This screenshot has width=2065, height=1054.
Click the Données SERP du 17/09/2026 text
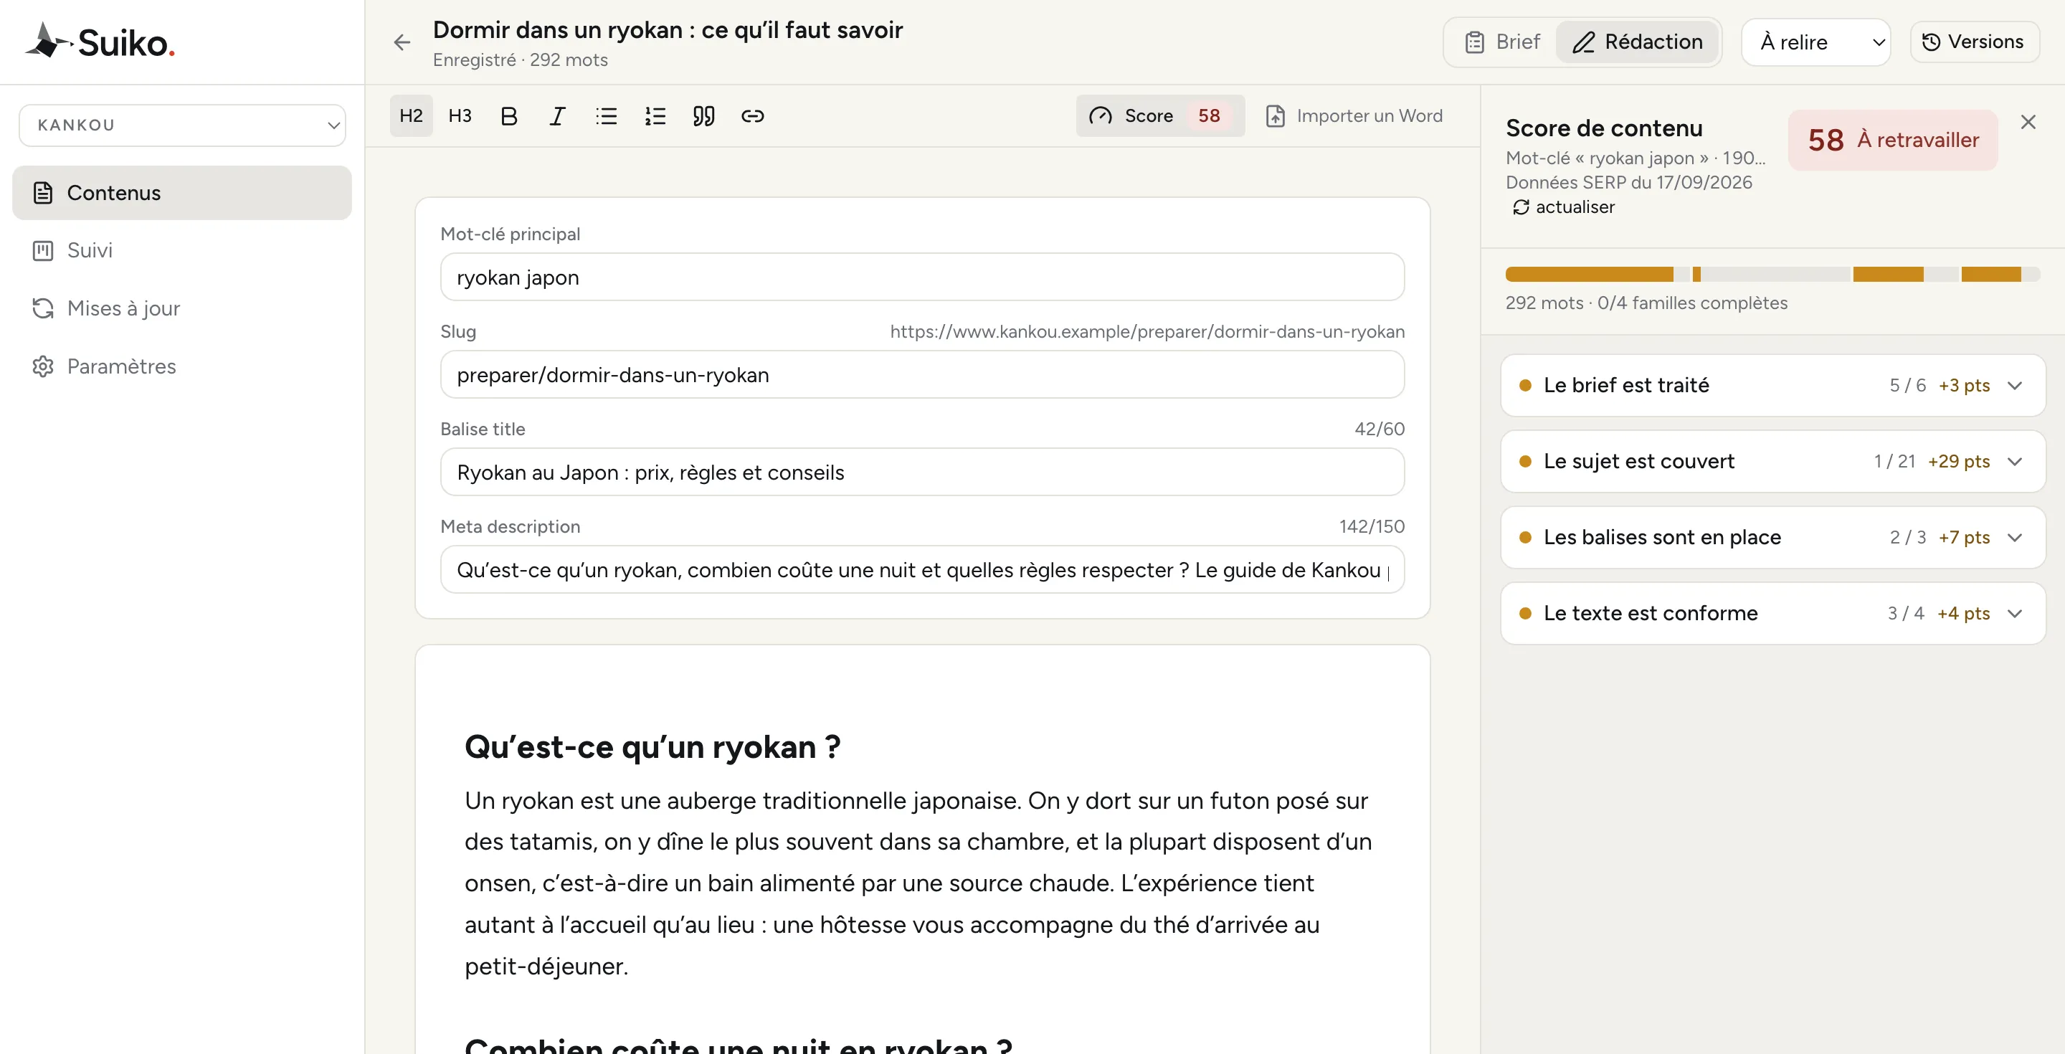(1629, 182)
